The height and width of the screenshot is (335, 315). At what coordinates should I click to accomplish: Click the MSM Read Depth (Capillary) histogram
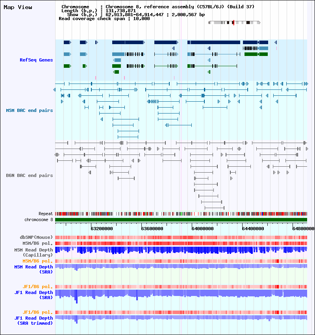click(181, 250)
